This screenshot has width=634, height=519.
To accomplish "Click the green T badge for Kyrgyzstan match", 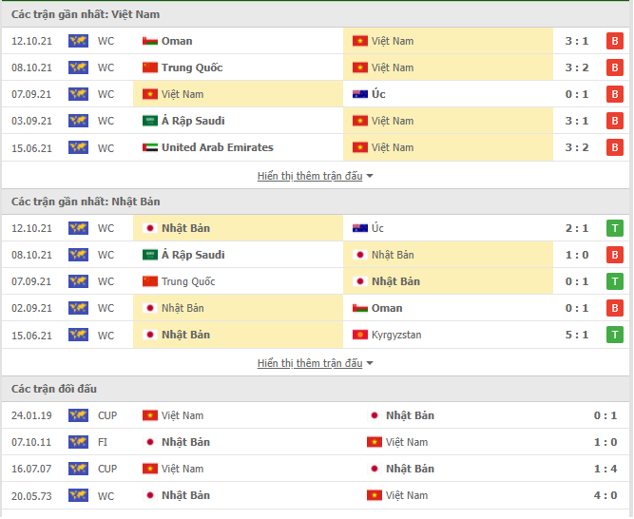I will pyautogui.click(x=615, y=335).
